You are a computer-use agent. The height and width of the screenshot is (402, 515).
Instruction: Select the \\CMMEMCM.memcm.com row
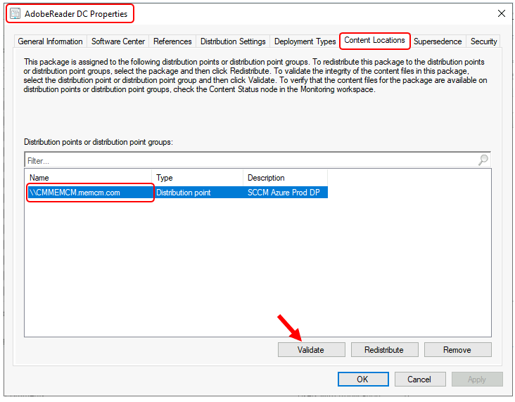click(x=177, y=193)
